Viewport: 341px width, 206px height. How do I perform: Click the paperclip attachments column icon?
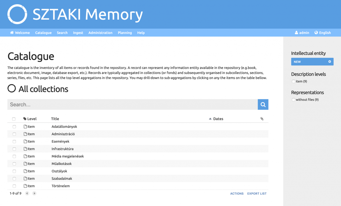click(x=262, y=119)
